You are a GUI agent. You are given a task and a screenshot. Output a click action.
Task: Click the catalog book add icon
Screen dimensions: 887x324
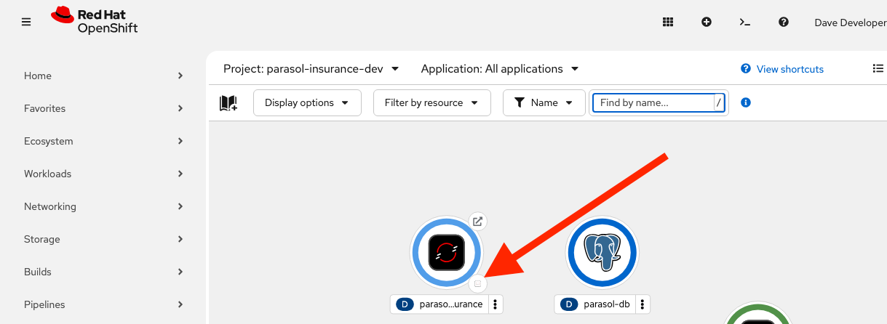[x=228, y=103]
